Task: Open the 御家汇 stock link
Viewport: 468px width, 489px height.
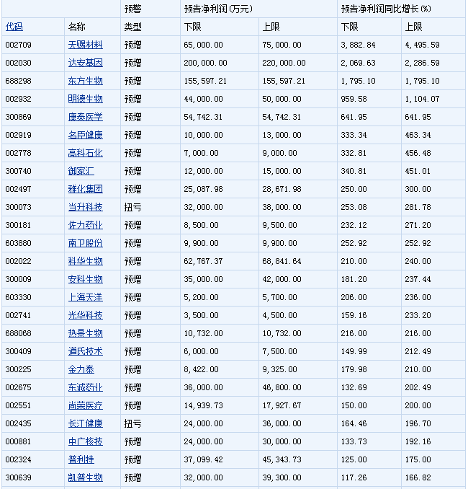Action: click(x=81, y=171)
